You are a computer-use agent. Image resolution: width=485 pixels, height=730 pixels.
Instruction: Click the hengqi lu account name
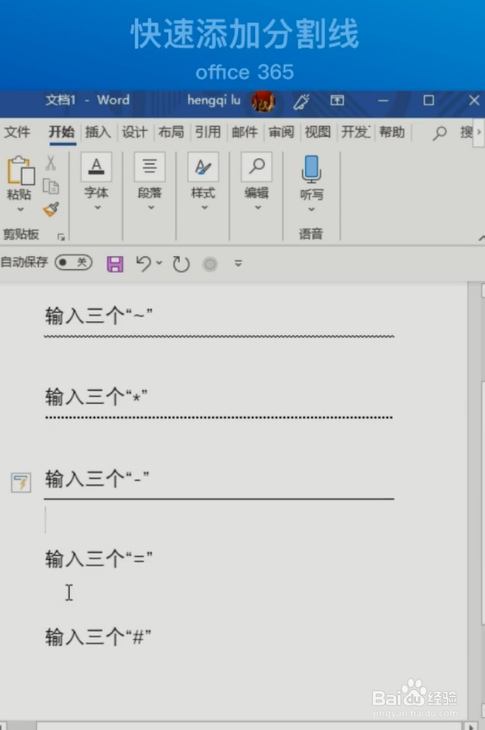pos(214,100)
